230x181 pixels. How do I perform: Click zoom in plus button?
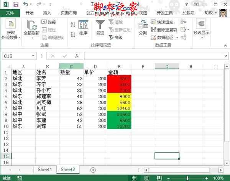[207, 178]
